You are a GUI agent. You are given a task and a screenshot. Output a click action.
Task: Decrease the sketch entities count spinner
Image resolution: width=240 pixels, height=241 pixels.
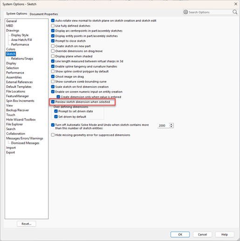click(x=171, y=127)
